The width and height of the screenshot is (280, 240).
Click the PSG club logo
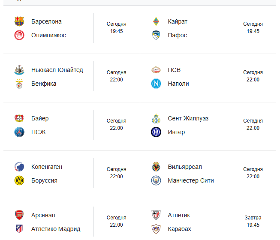coord(19,132)
